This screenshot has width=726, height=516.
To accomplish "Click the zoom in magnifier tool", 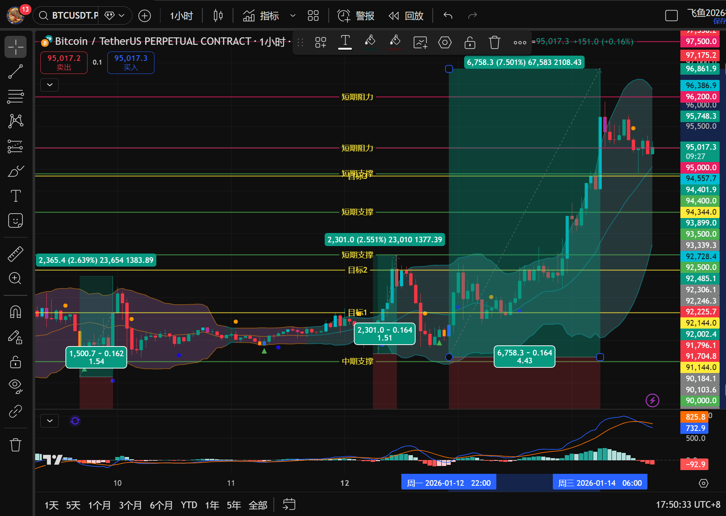I will [15, 278].
